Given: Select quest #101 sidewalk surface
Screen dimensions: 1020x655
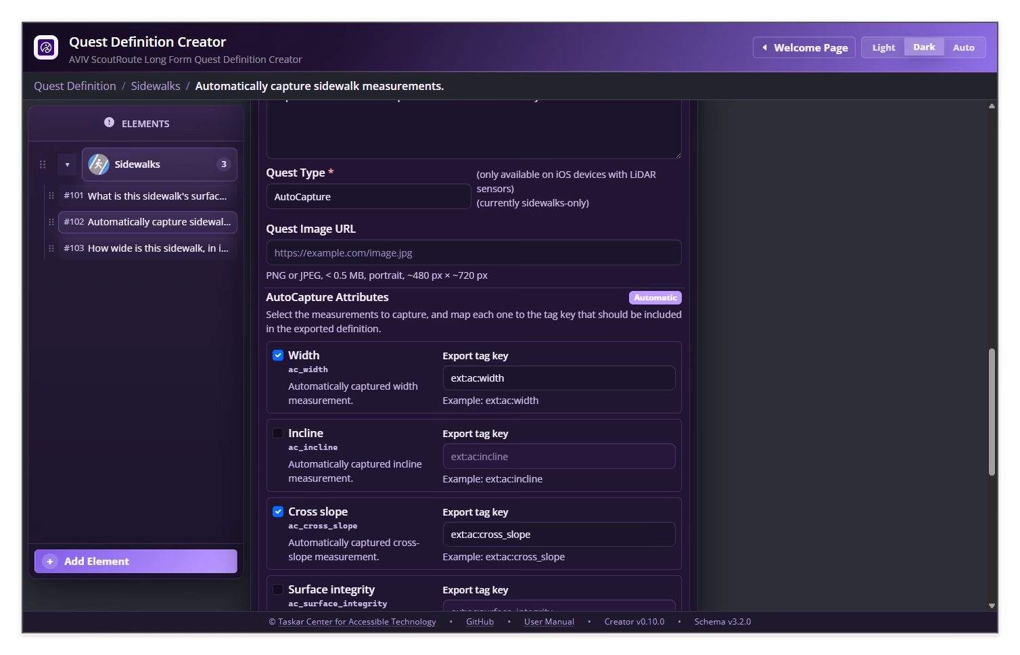Looking at the screenshot, I should tap(147, 196).
